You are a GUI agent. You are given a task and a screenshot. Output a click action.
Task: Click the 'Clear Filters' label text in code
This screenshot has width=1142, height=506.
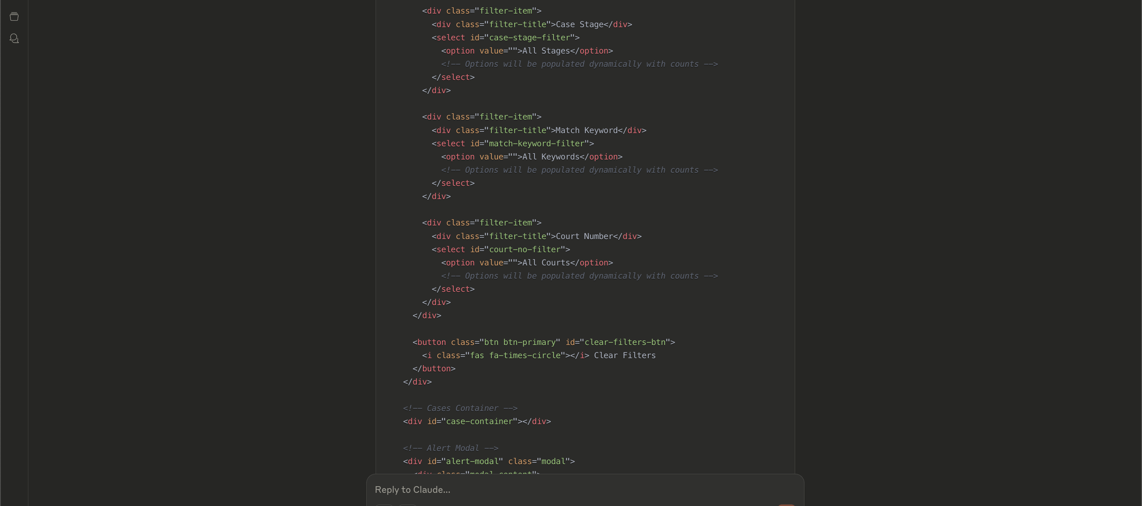(x=624, y=355)
